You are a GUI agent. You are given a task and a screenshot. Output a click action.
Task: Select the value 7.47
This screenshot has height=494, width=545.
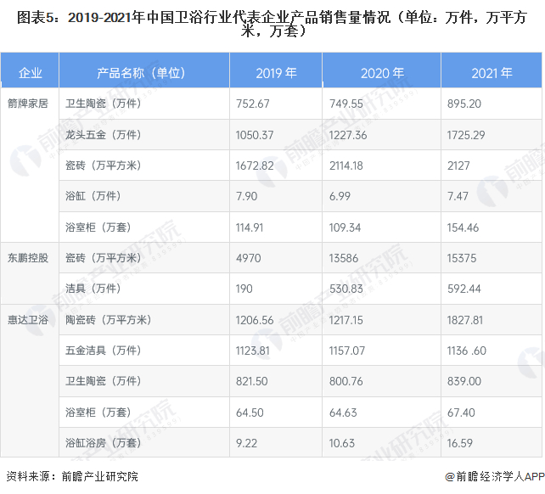[x=458, y=196]
